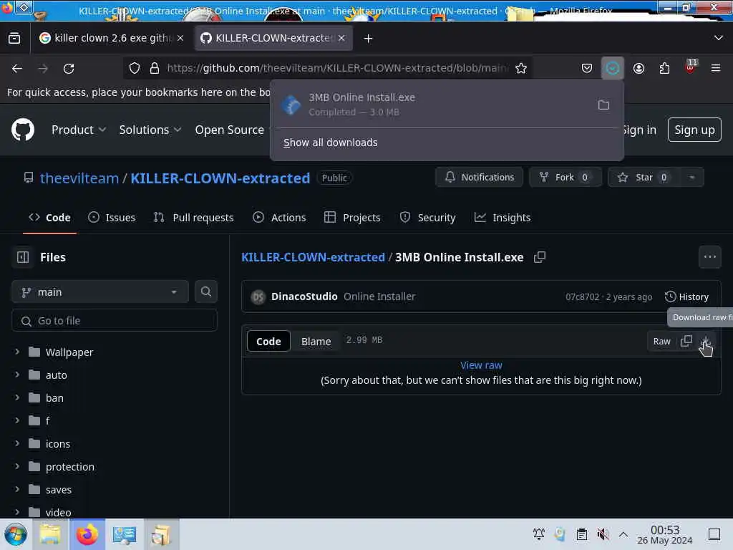Open the Windows Start button
This screenshot has height=550, width=733.
(16, 534)
